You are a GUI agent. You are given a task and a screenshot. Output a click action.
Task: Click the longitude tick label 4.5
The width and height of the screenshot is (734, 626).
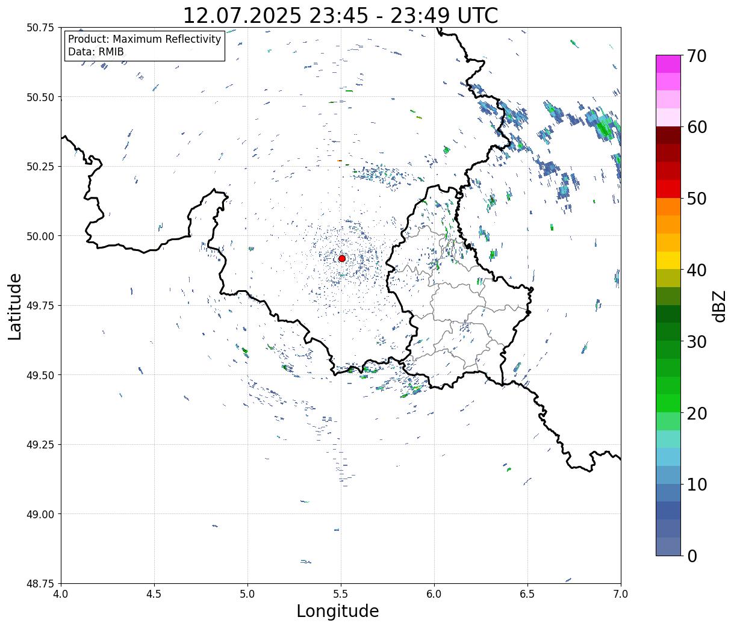pos(154,594)
